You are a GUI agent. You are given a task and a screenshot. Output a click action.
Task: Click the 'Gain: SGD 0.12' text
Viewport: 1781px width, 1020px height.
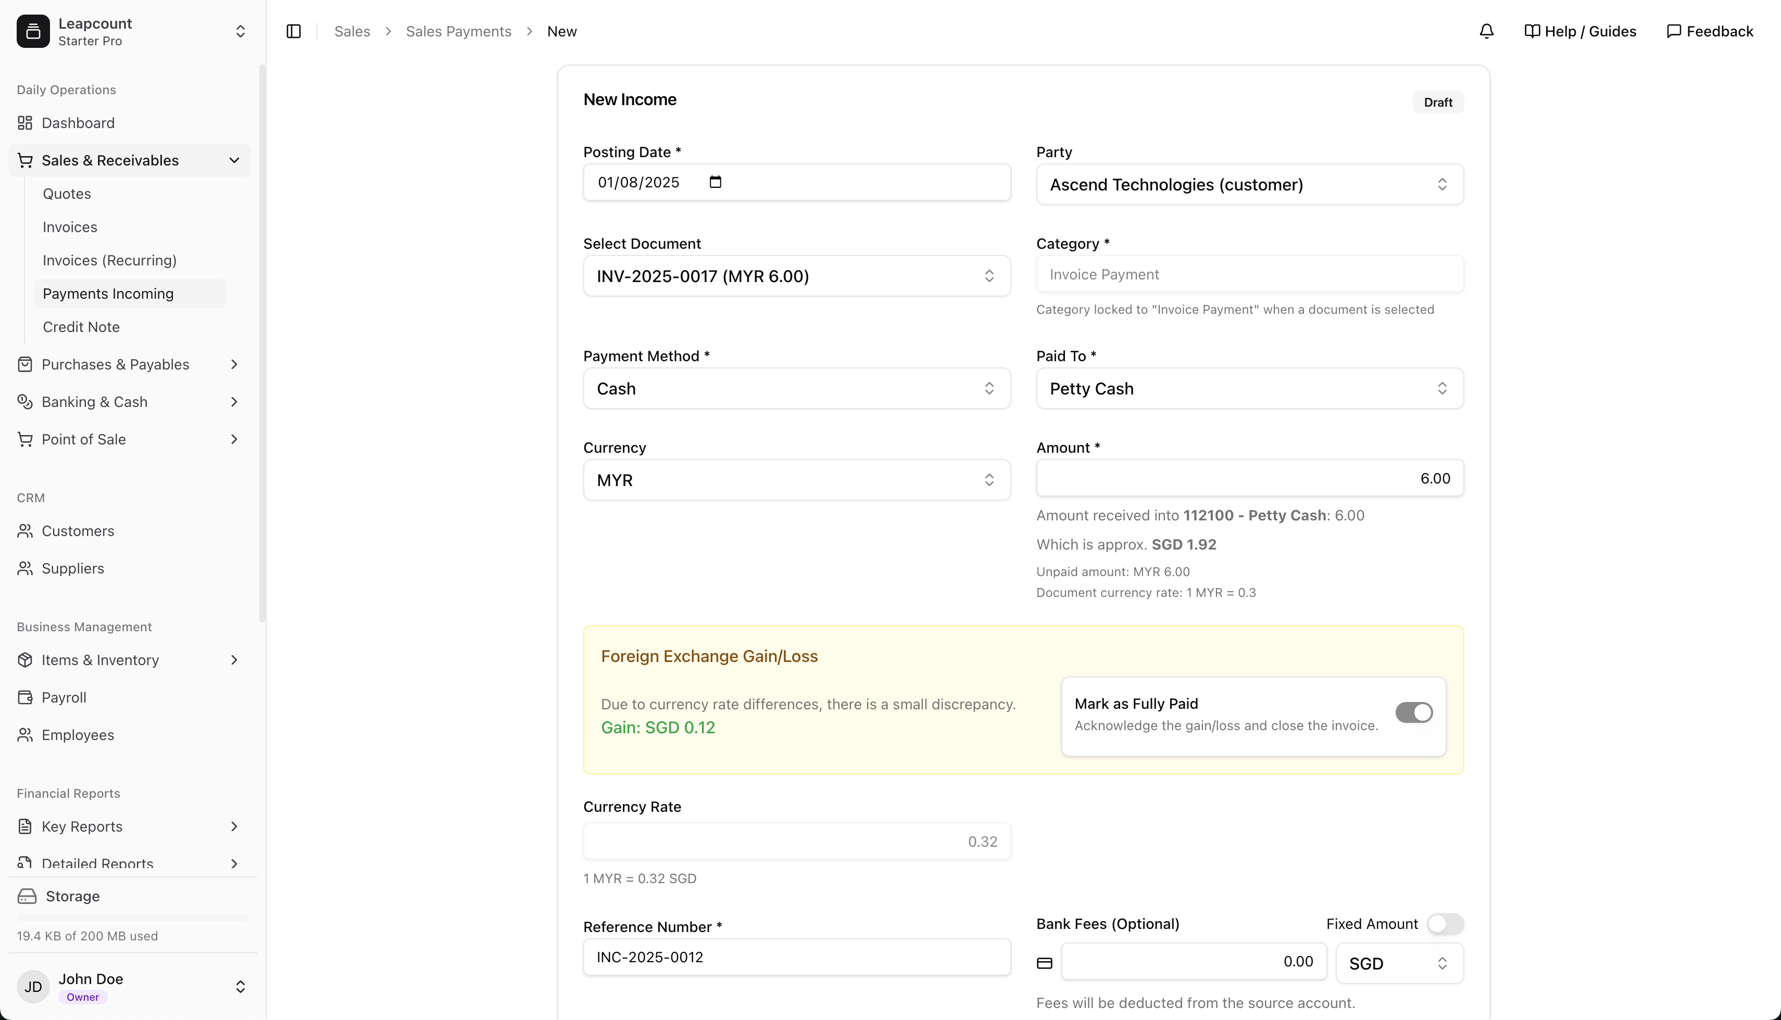(658, 727)
